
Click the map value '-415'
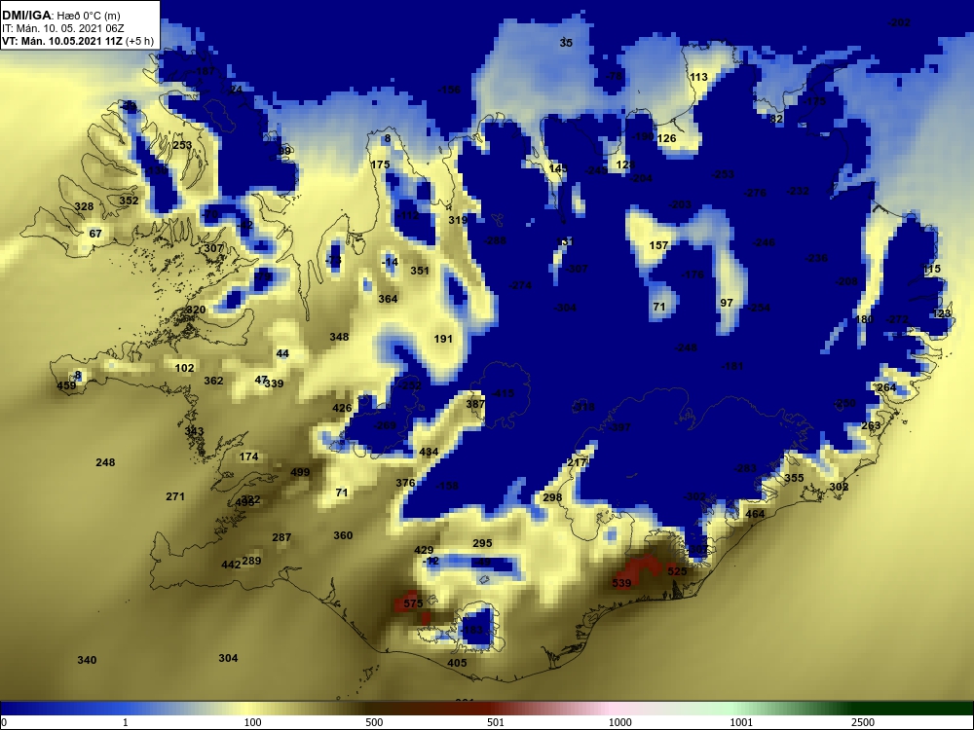pyautogui.click(x=503, y=393)
